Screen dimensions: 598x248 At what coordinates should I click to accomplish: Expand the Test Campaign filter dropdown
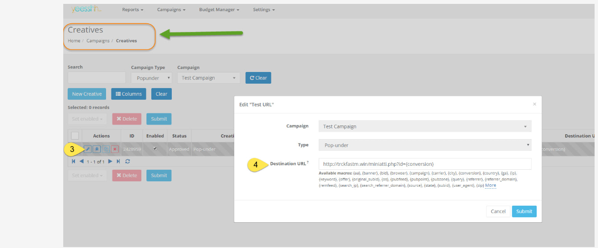(208, 78)
